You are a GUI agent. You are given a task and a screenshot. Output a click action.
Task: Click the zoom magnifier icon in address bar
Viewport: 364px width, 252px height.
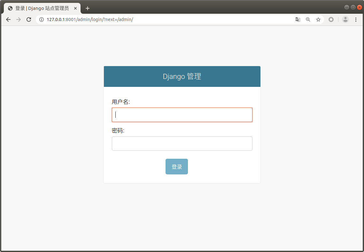coord(308,19)
